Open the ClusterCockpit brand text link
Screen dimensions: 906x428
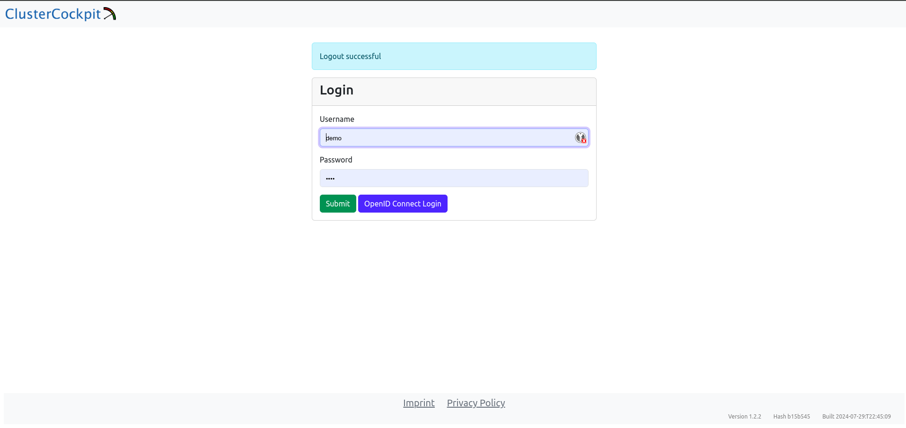(x=53, y=14)
